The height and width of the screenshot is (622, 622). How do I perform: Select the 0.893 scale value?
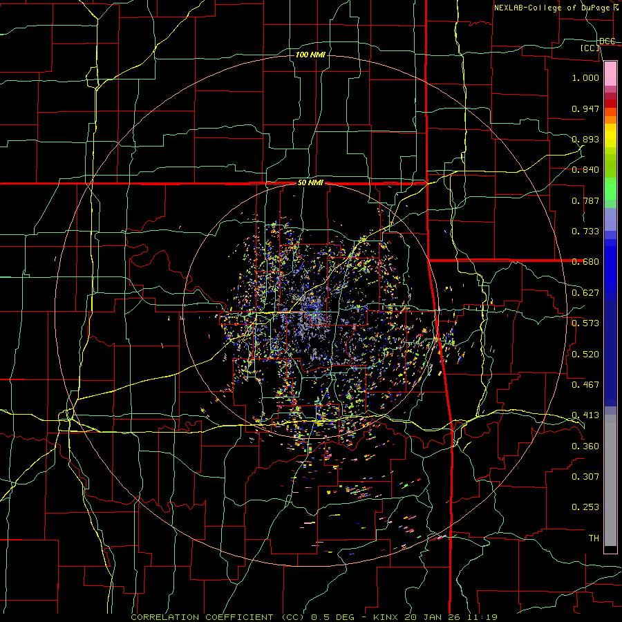pyautogui.click(x=585, y=139)
